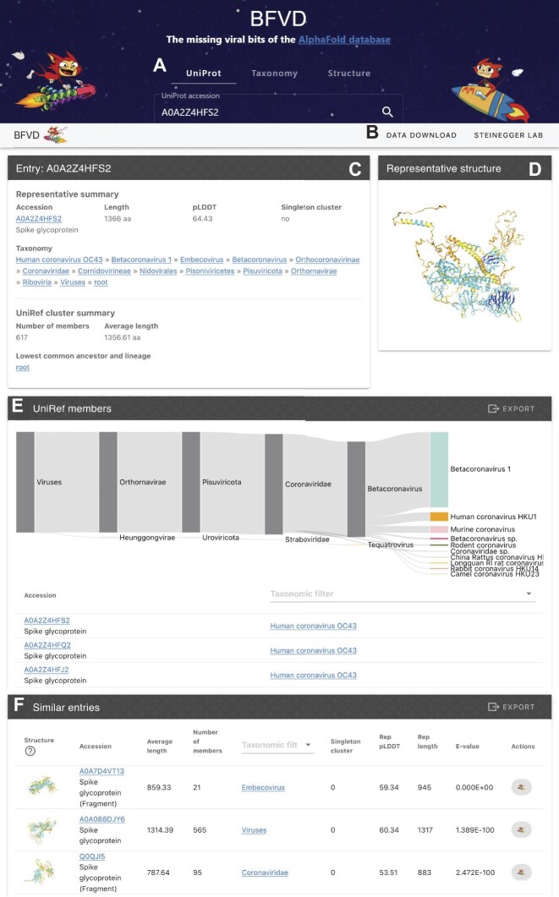Viewport: 559px width, 897px height.
Task: Click the Betacoronavirus Sankey node
Action: [356, 490]
